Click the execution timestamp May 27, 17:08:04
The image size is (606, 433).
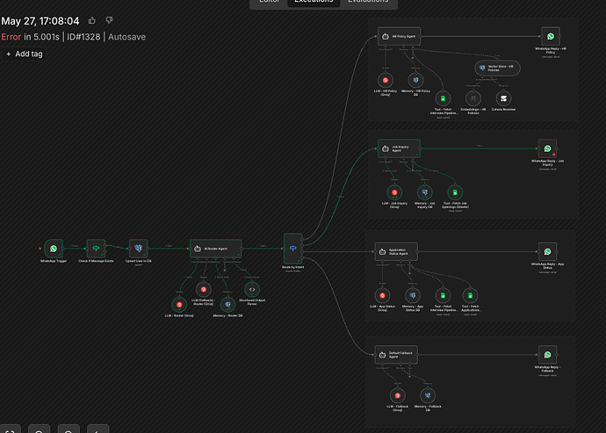pos(40,21)
